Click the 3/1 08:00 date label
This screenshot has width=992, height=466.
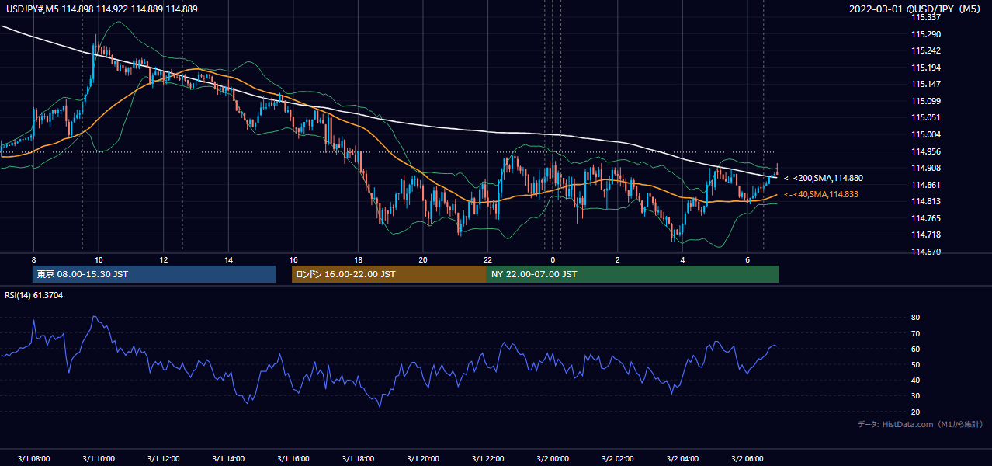(x=33, y=458)
